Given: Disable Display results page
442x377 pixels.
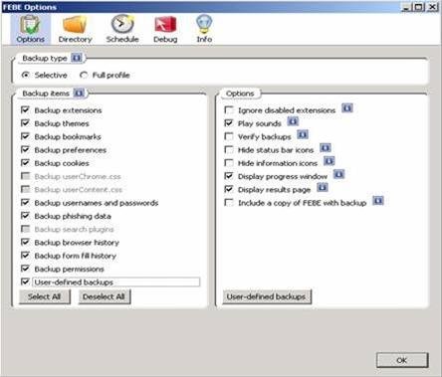Looking at the screenshot, I should tap(229, 189).
